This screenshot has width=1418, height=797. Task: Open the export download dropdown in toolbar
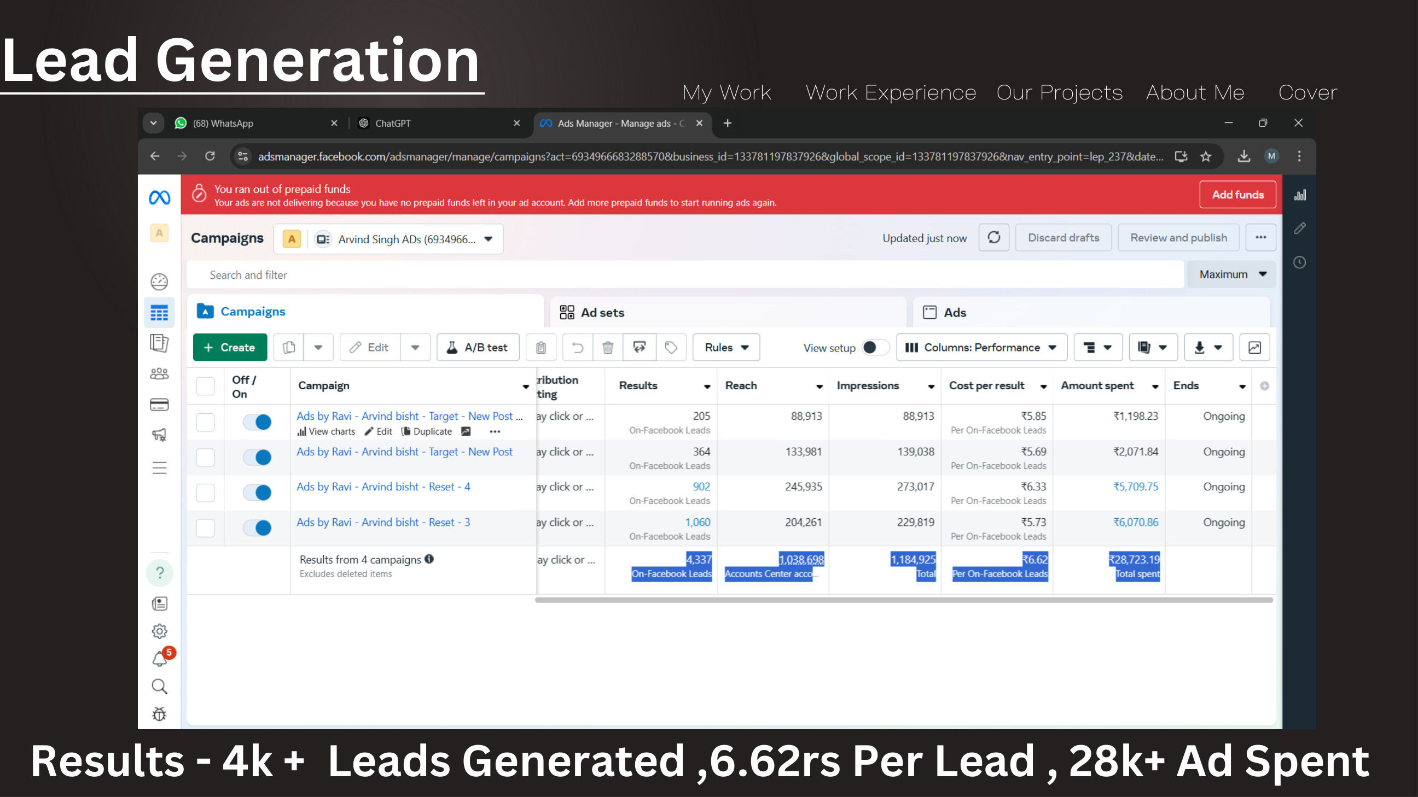1208,347
